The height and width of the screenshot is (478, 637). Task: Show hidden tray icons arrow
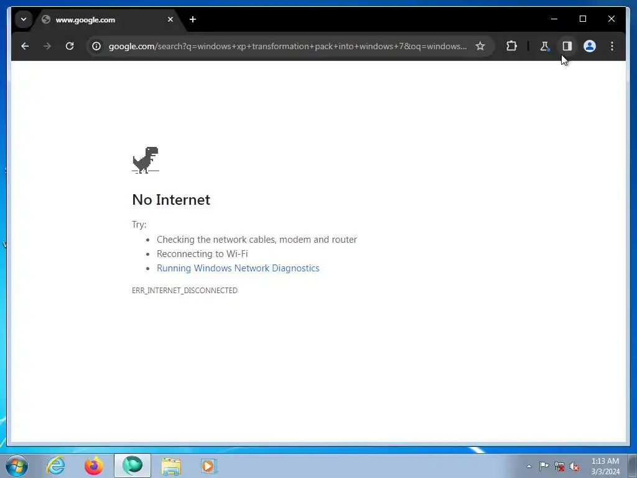[529, 466]
